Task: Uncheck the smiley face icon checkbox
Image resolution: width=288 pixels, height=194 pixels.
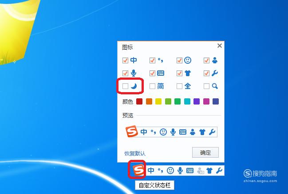Action: [179, 60]
